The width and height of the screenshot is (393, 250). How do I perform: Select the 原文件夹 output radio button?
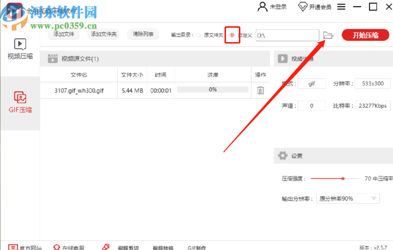pos(198,35)
